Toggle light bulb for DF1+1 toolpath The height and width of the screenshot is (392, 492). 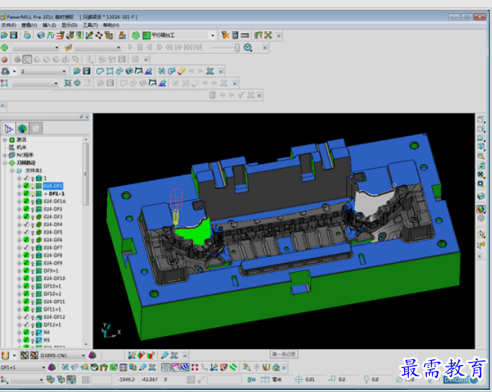point(33,194)
